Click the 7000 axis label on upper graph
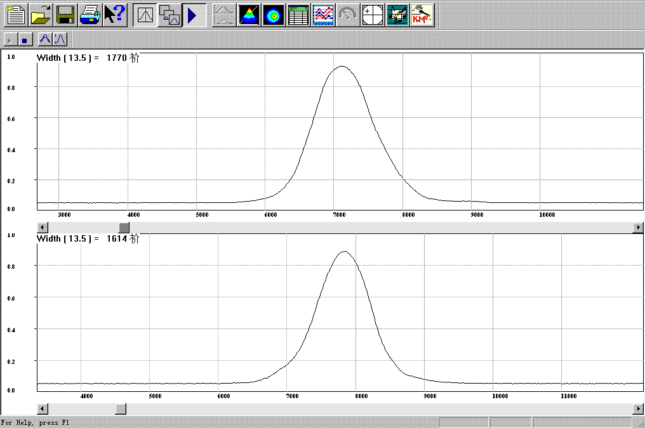The width and height of the screenshot is (645, 428). point(340,215)
